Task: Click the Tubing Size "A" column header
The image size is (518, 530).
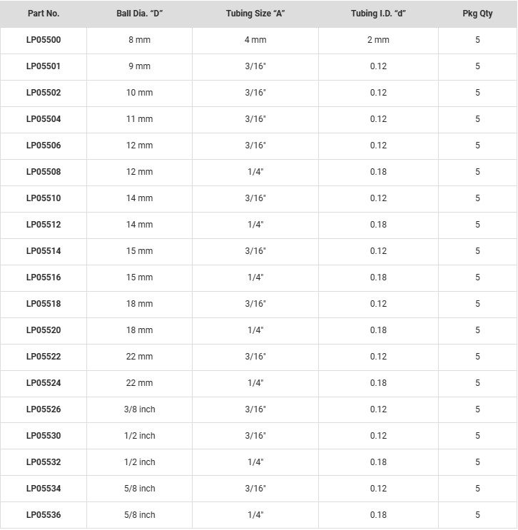Action: point(255,14)
